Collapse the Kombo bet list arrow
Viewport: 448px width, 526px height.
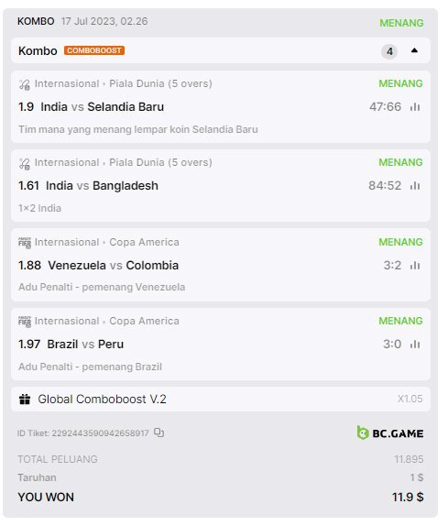point(414,50)
